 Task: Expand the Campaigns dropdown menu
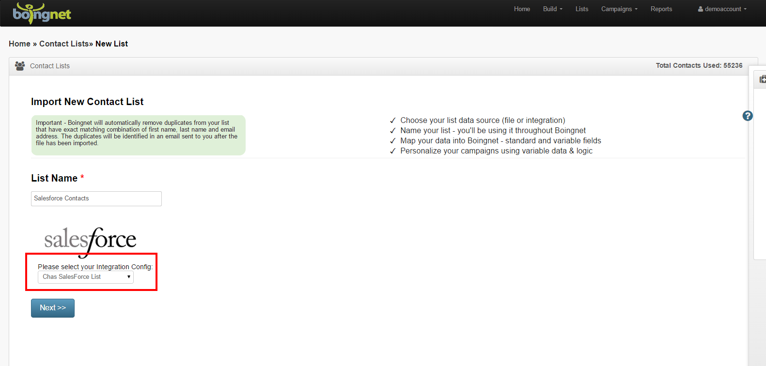619,9
